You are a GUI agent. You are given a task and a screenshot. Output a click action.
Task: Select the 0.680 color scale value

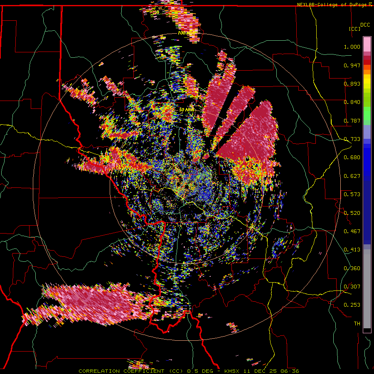click(352, 157)
